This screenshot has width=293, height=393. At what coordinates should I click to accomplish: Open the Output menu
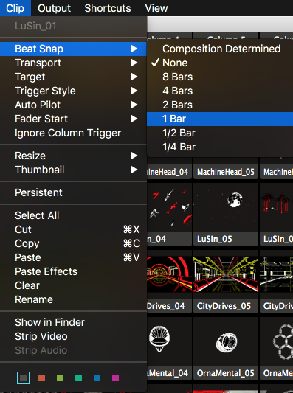[54, 8]
